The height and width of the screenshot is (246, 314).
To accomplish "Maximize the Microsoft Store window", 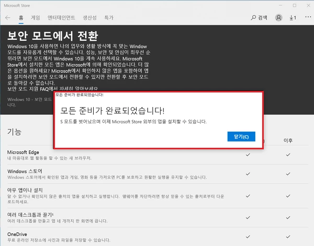I will (294, 5).
